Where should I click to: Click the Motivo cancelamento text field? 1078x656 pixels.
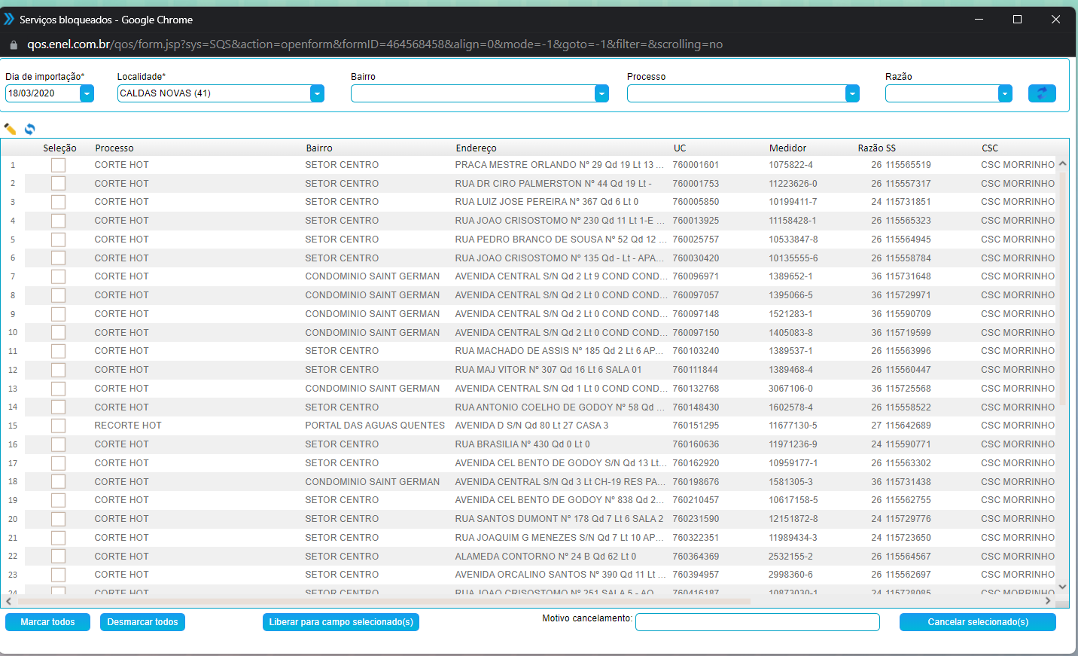pos(757,622)
